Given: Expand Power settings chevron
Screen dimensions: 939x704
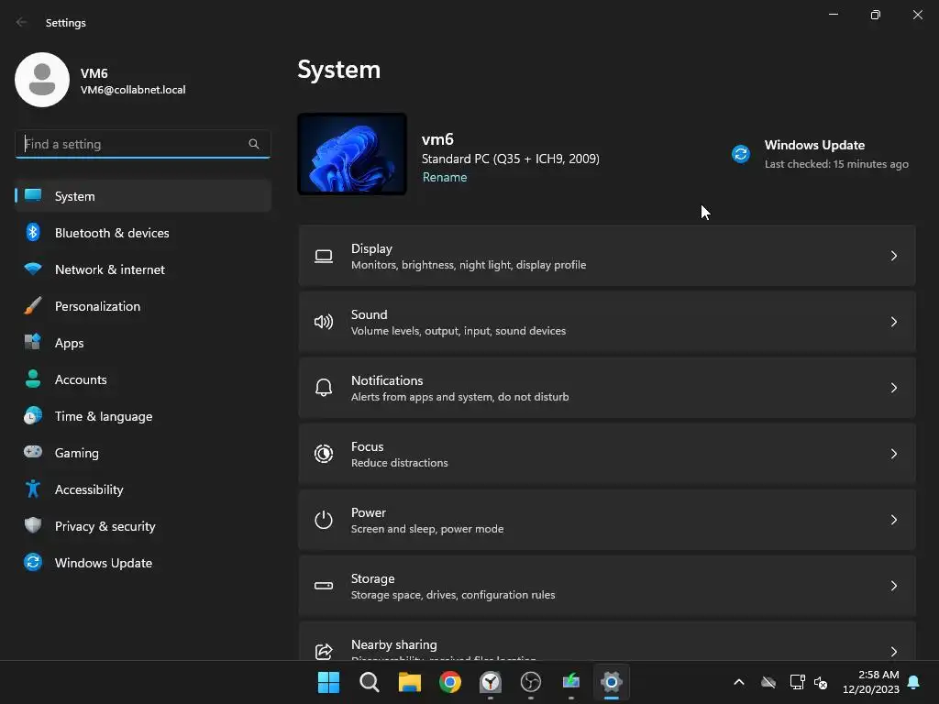Looking at the screenshot, I should tap(893, 520).
